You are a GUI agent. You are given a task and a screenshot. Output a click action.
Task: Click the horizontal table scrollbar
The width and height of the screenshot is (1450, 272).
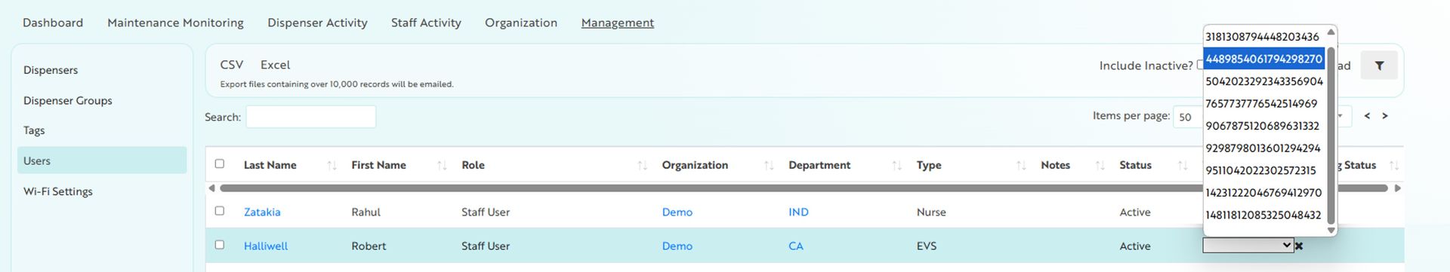(804, 188)
